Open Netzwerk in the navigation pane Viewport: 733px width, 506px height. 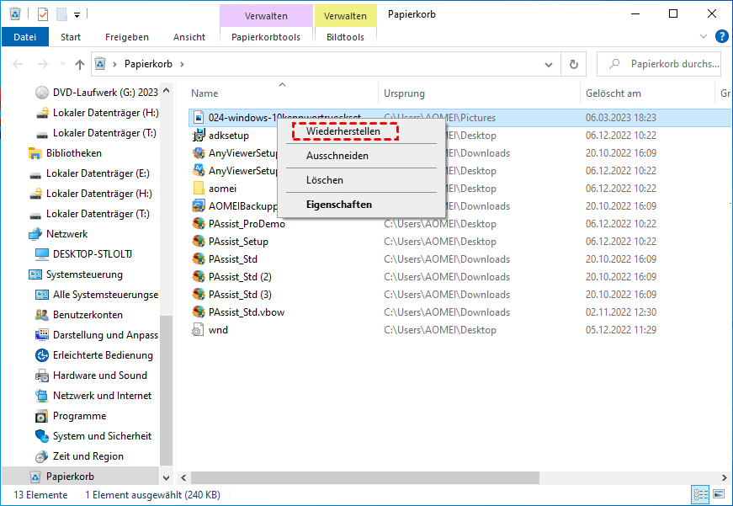pyautogui.click(x=66, y=234)
